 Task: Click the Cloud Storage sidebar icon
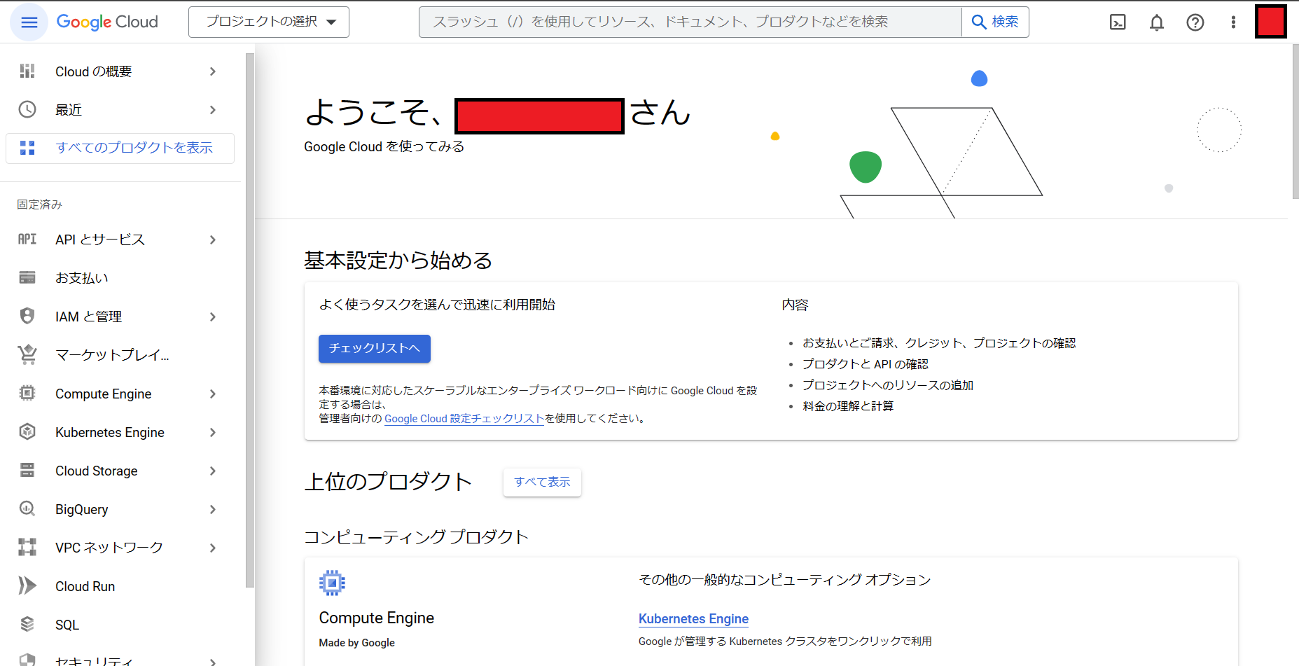point(27,471)
